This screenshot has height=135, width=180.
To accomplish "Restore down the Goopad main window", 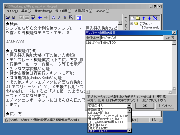I will point(155,6).
